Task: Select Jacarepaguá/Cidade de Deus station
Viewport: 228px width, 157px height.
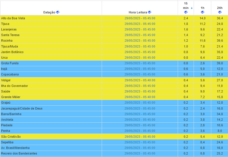Action: point(22,108)
